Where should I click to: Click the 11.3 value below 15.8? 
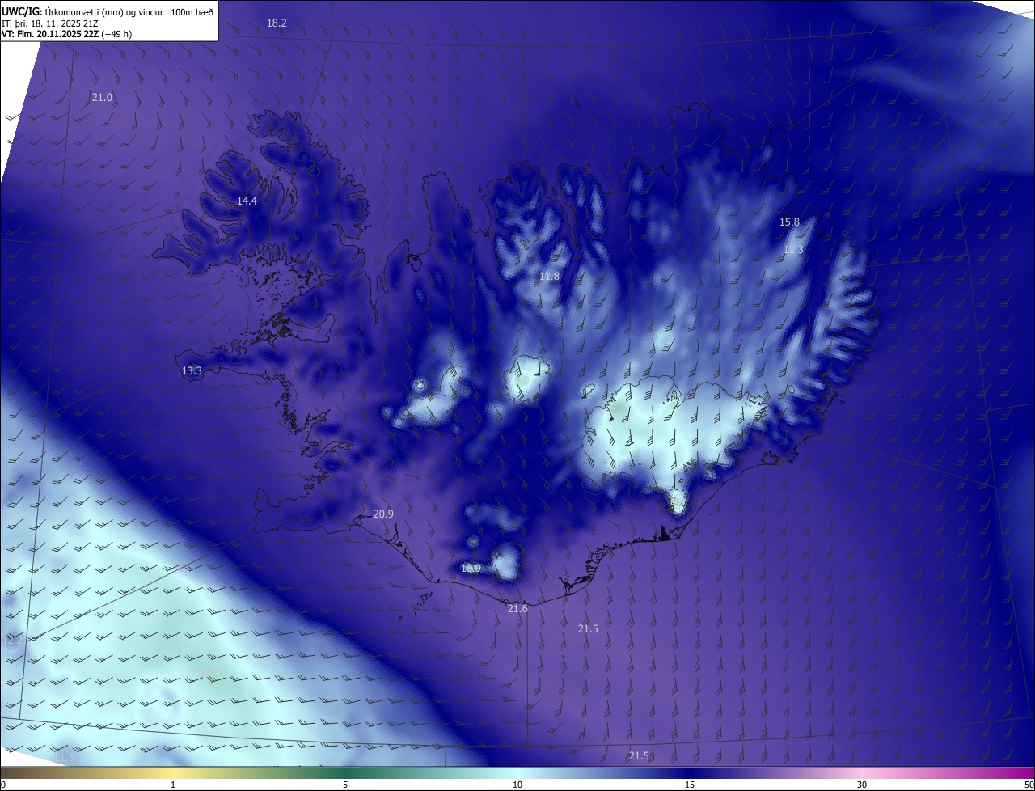[794, 250]
